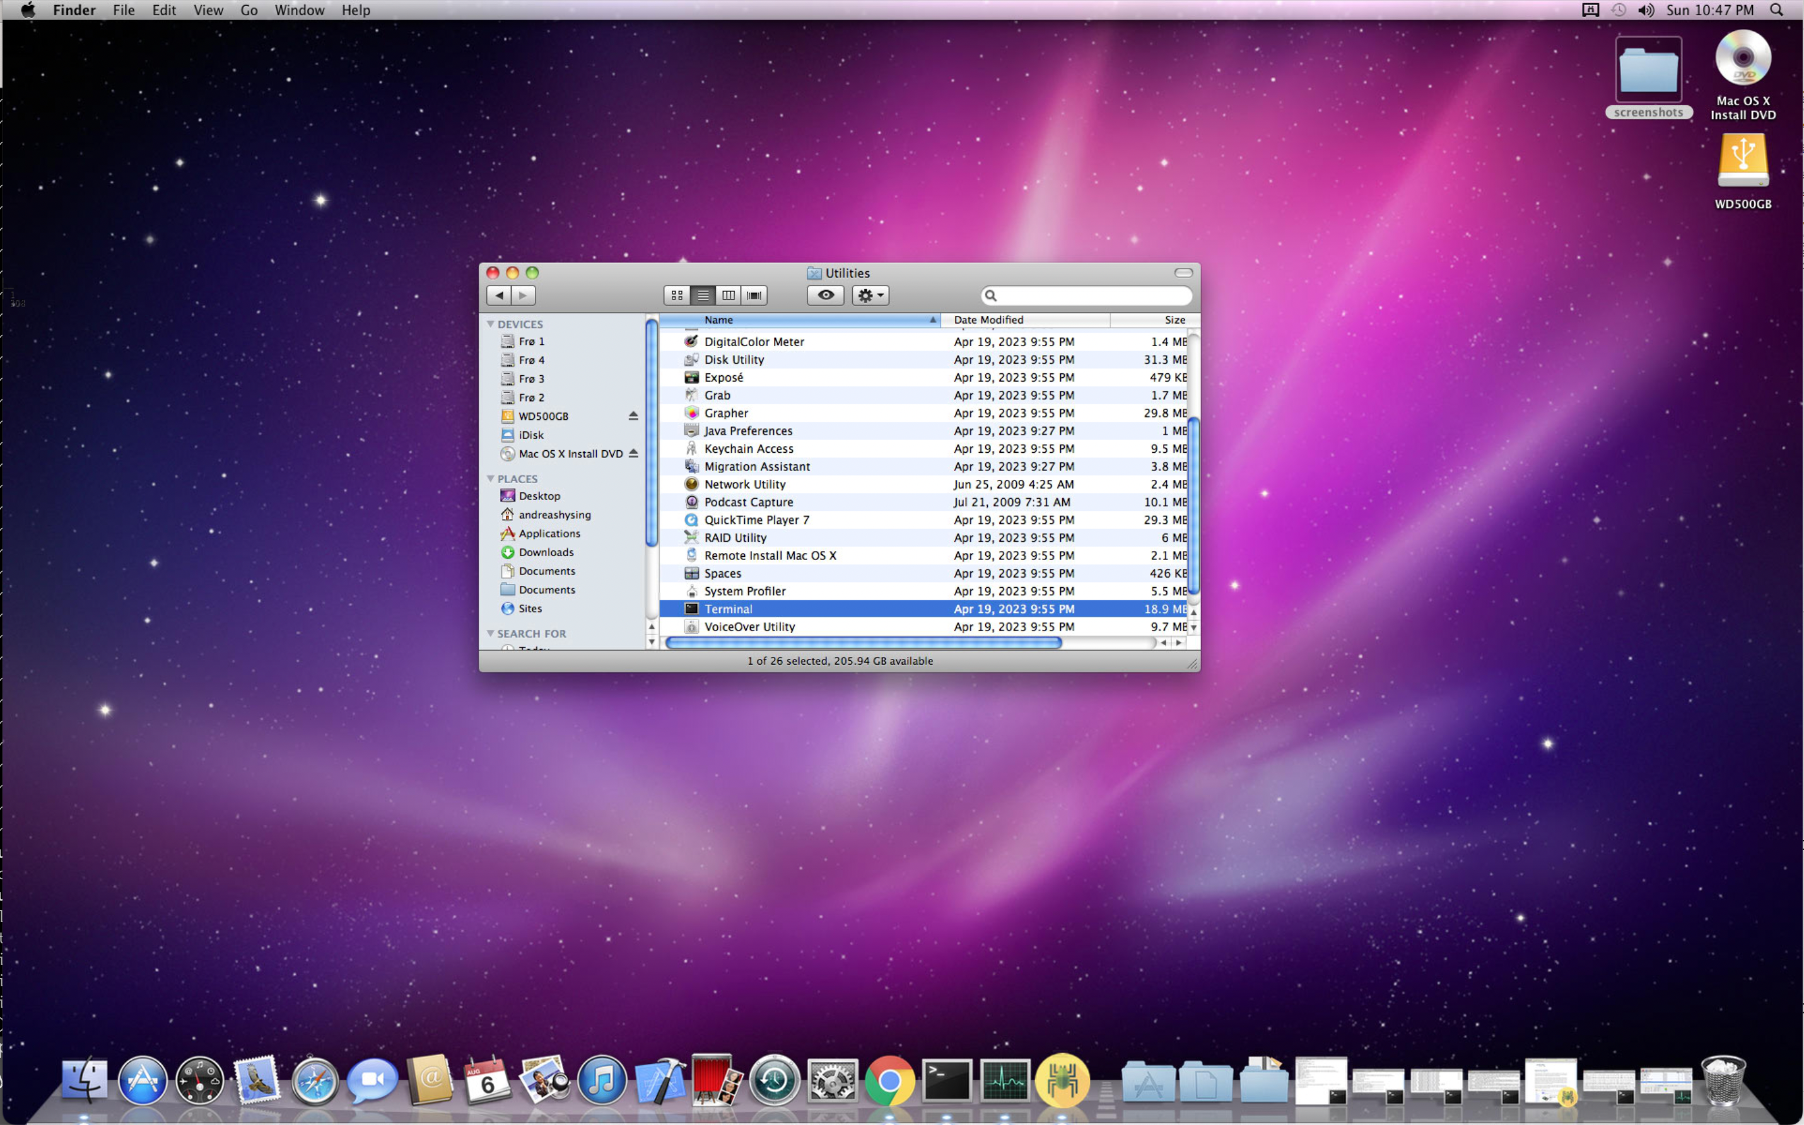1804x1125 pixels.
Task: Expand the DEVICES section in sidebar
Action: 496,324
